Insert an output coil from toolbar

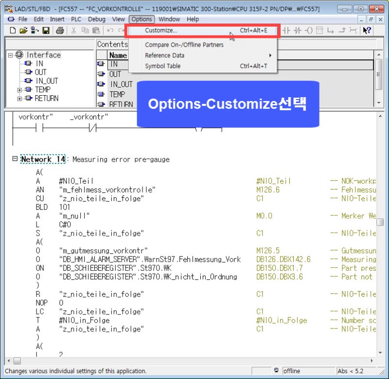pos(309,31)
